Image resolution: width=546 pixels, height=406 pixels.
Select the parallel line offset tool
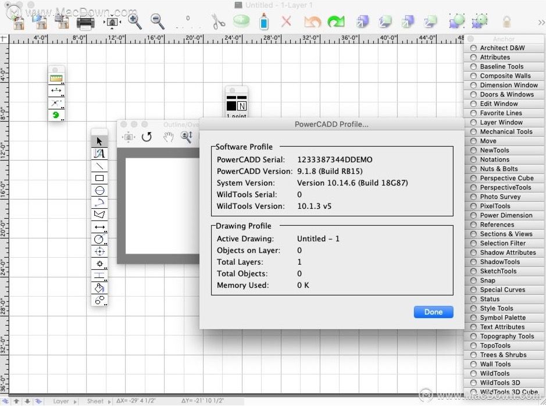(99, 276)
